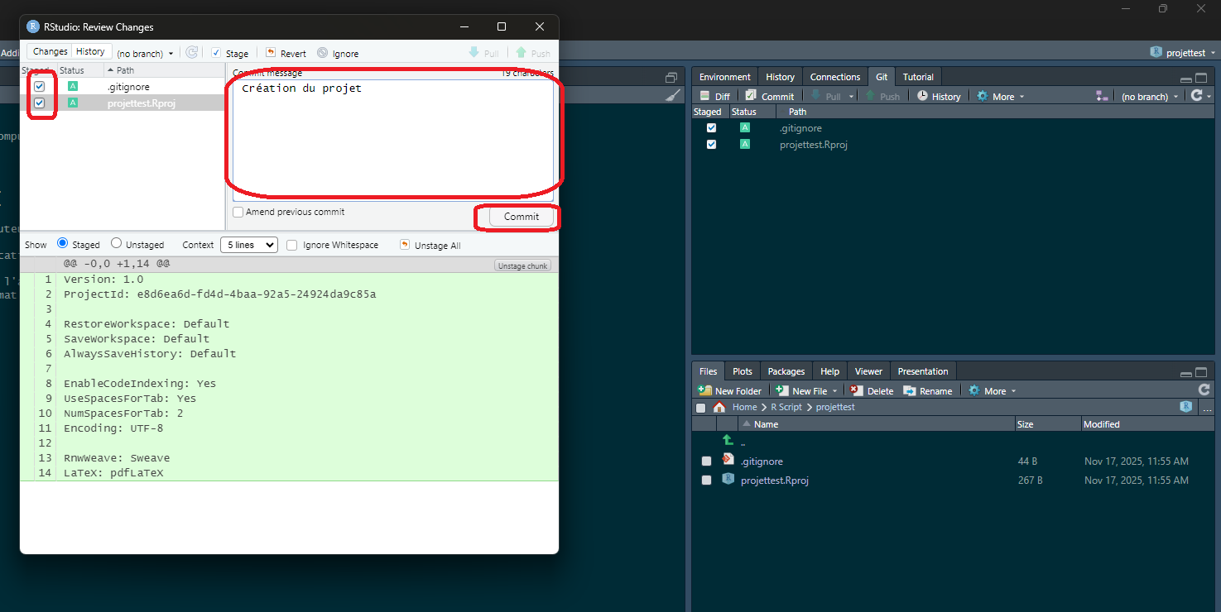Switch to the History tab in Review Changes

pos(90,51)
